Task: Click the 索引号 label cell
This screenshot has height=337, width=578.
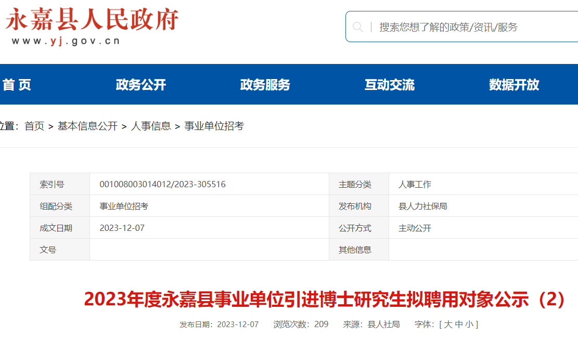Action: point(60,184)
